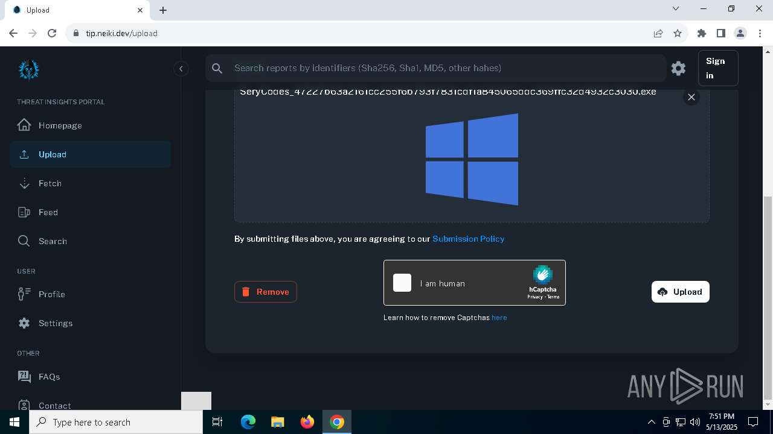Click the red Remove button

(266, 292)
